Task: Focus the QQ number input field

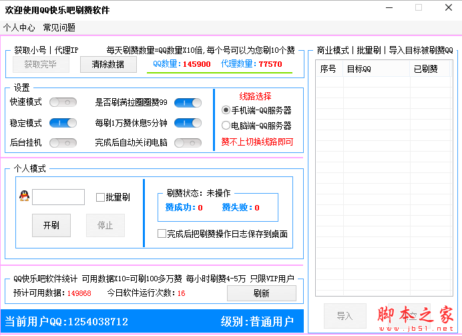Action: coord(58,197)
